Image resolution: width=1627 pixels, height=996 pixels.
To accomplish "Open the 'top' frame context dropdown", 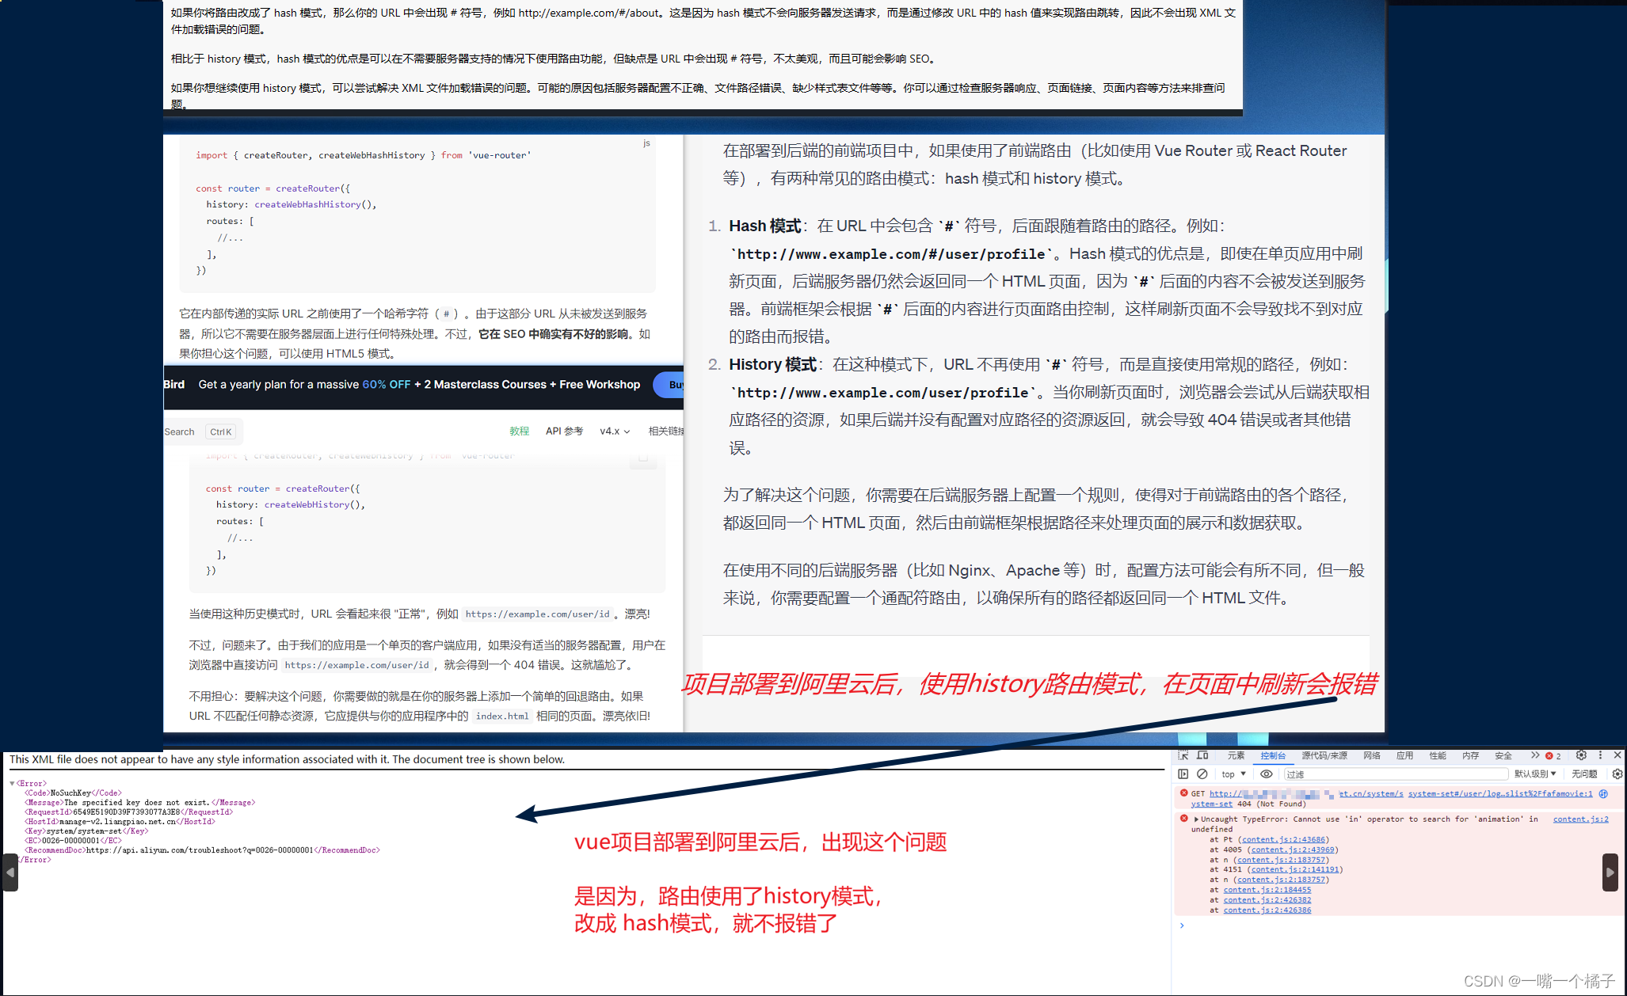I will 1232,774.
